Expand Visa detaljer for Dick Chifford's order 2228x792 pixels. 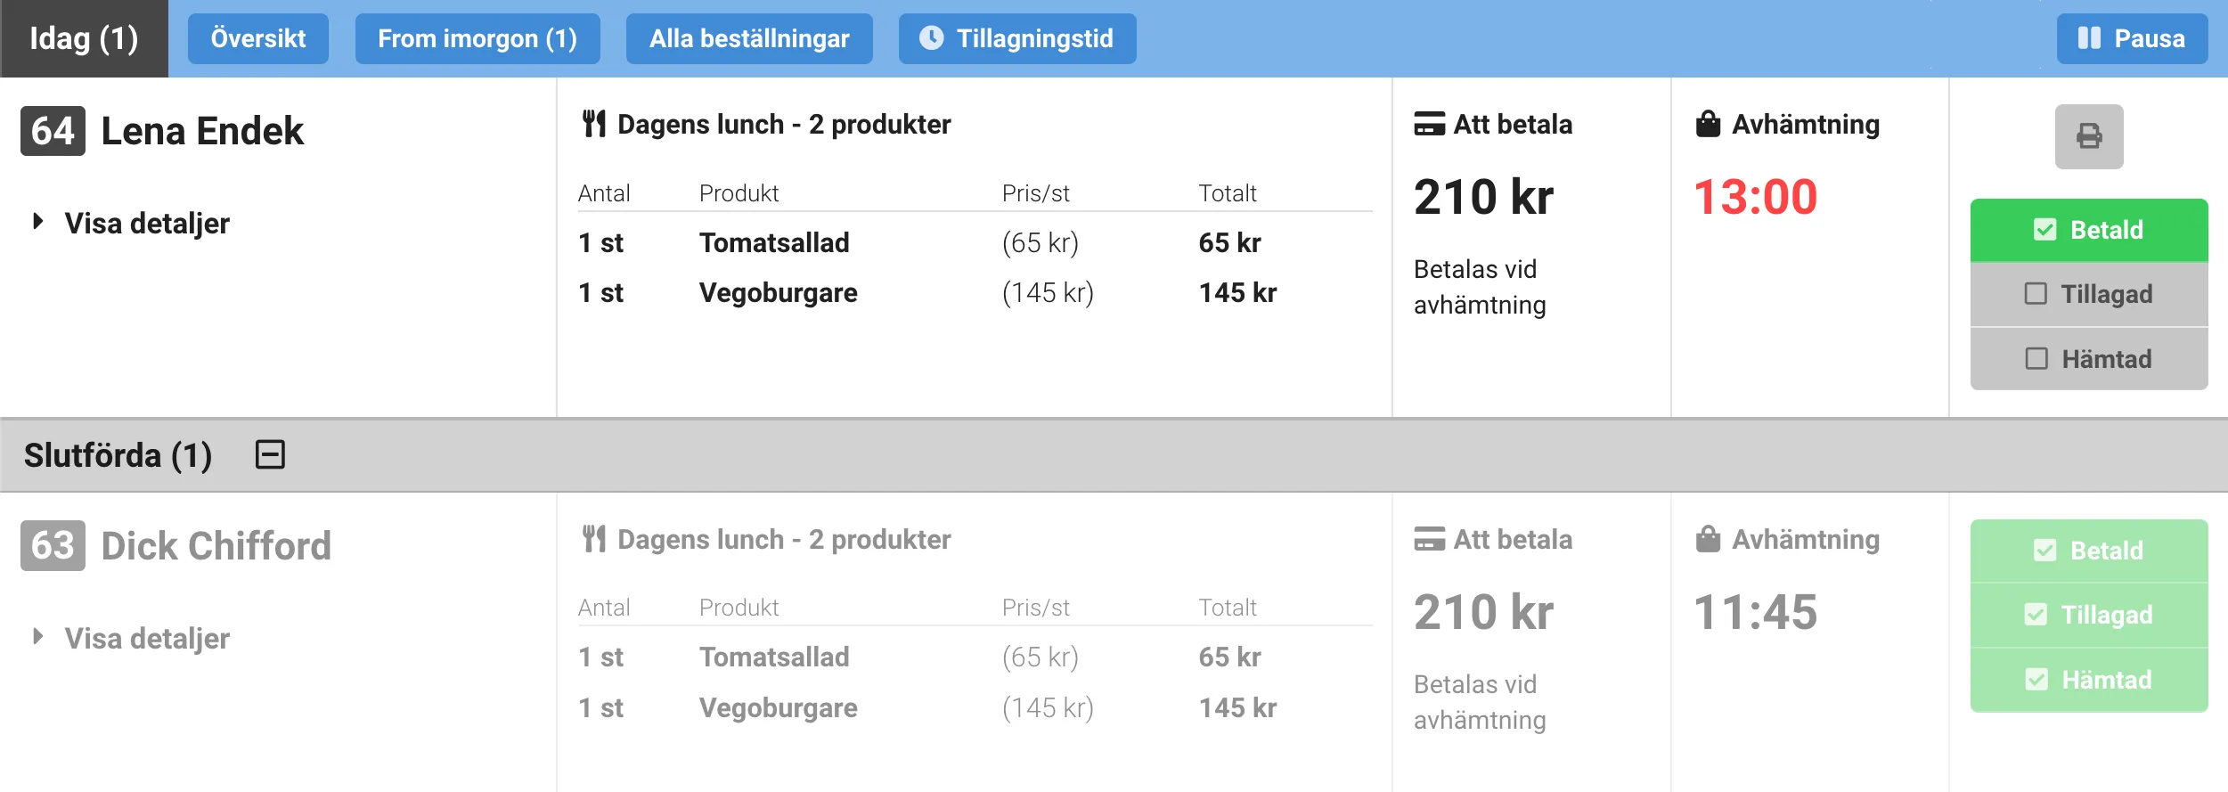point(145,638)
